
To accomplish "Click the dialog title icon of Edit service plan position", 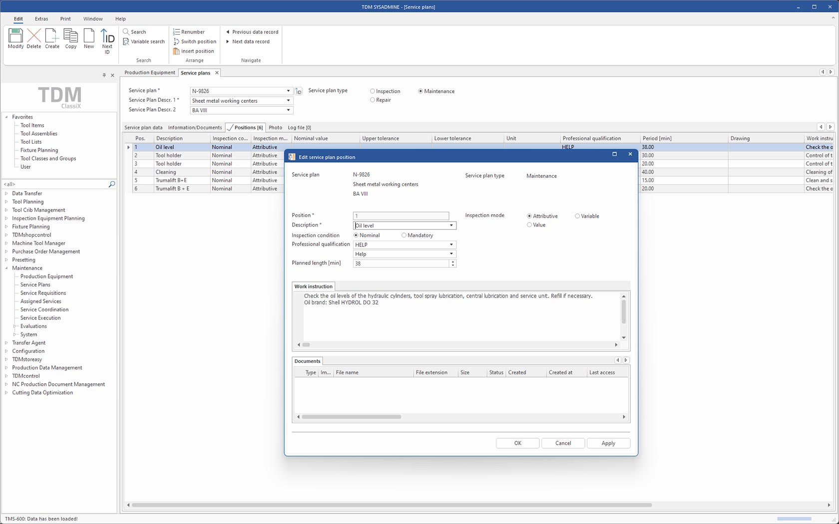I will [x=292, y=157].
